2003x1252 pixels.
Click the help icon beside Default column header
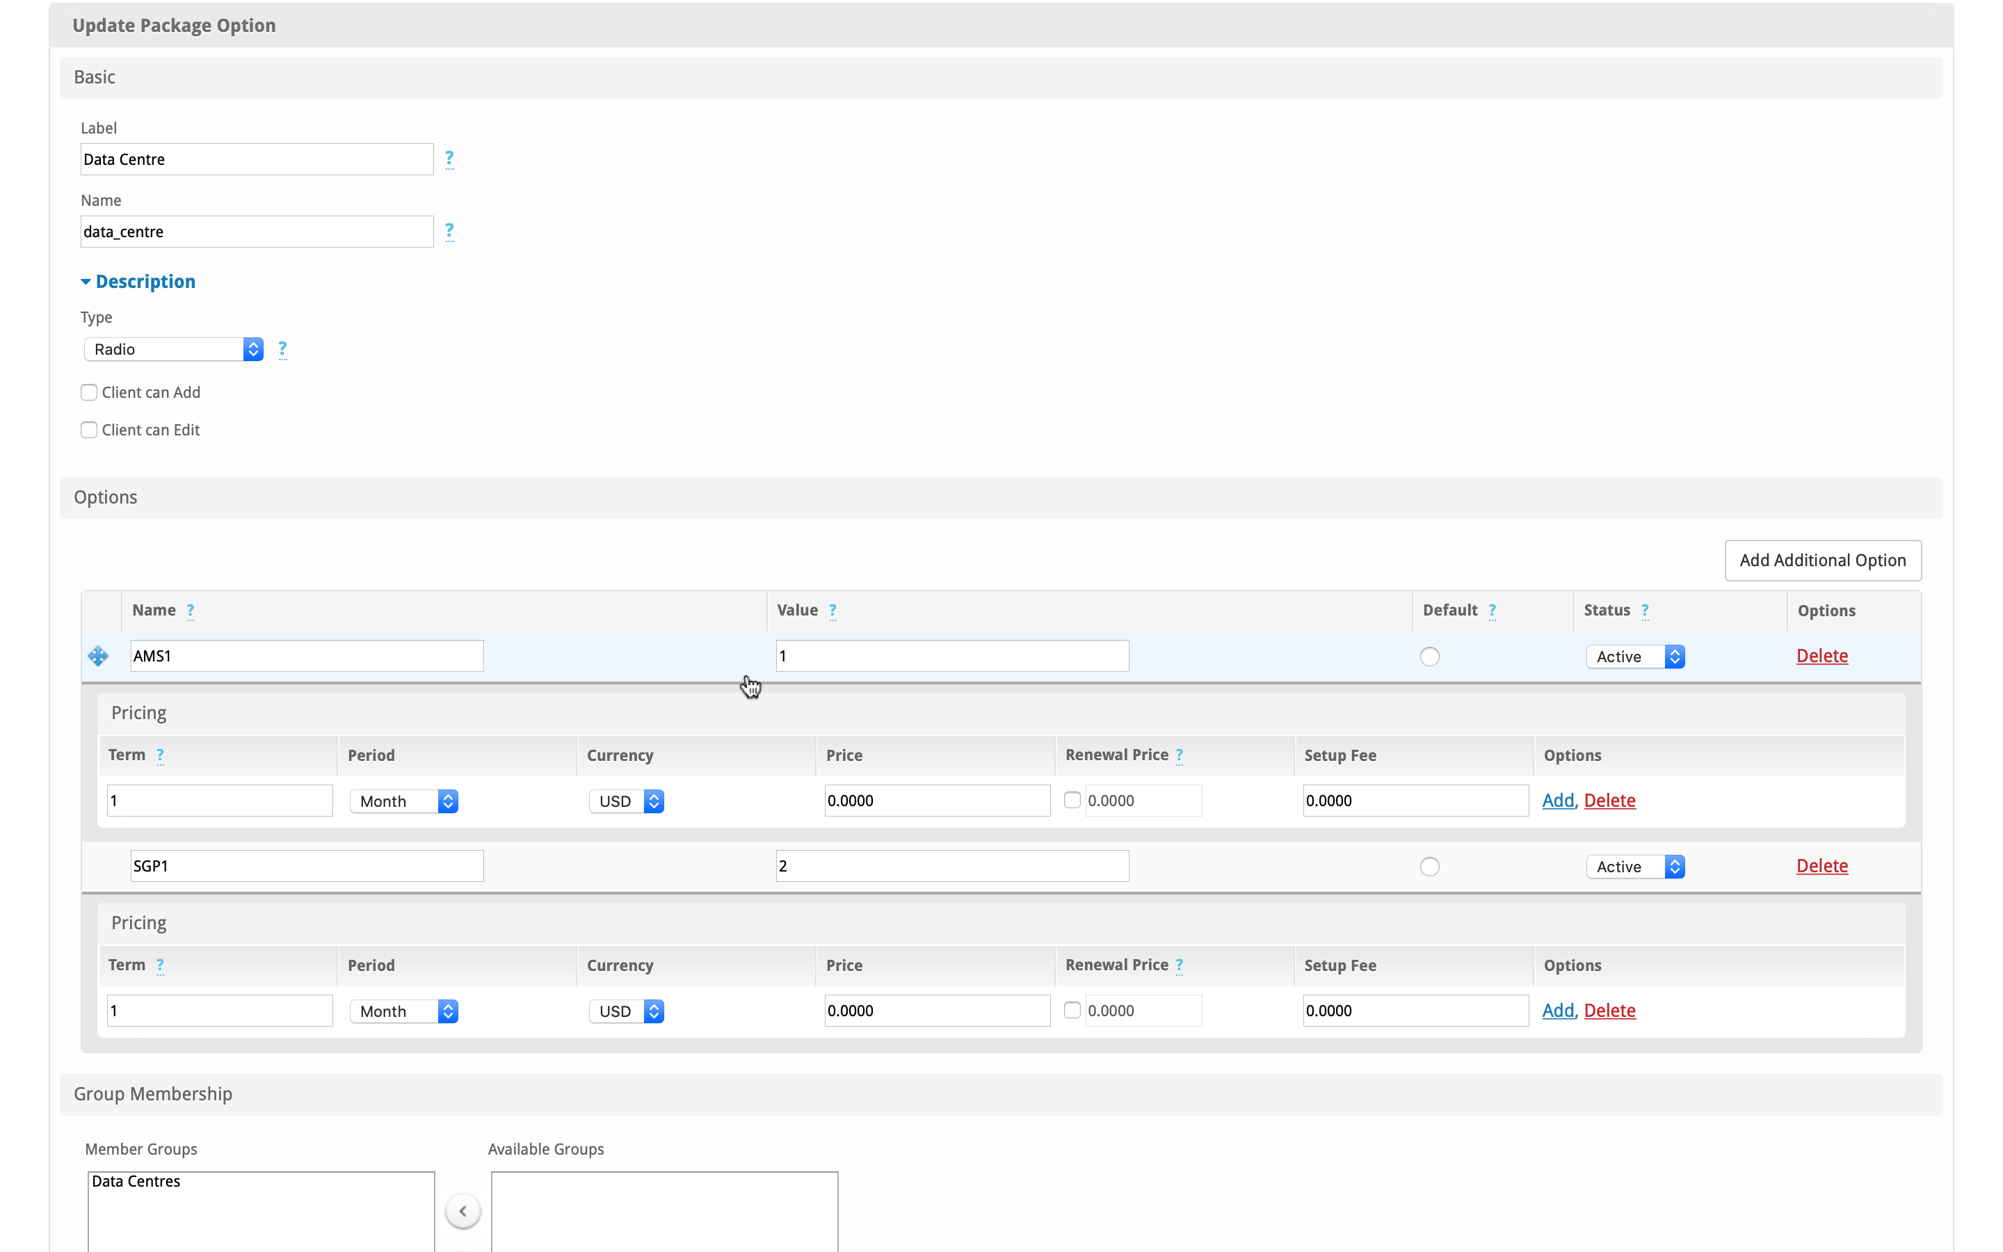click(1493, 611)
